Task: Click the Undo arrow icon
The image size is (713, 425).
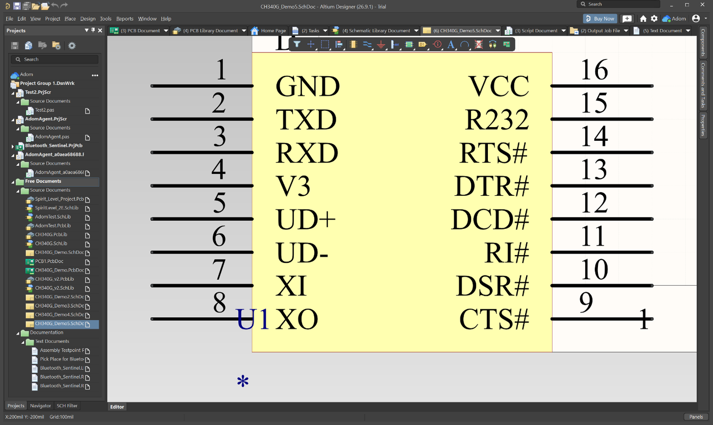Action: pyautogui.click(x=54, y=6)
